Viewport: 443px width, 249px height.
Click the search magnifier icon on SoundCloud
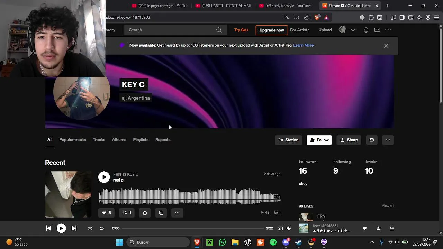(x=219, y=30)
